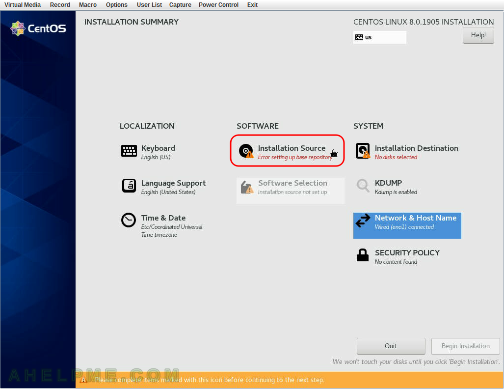This screenshot has width=504, height=389.
Task: Click the LOCALIZATION heading
Action: coord(147,126)
